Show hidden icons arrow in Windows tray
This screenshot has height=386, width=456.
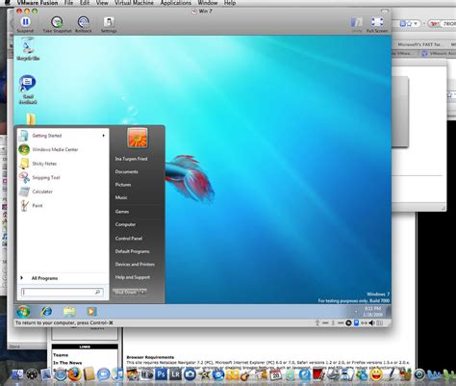356,312
